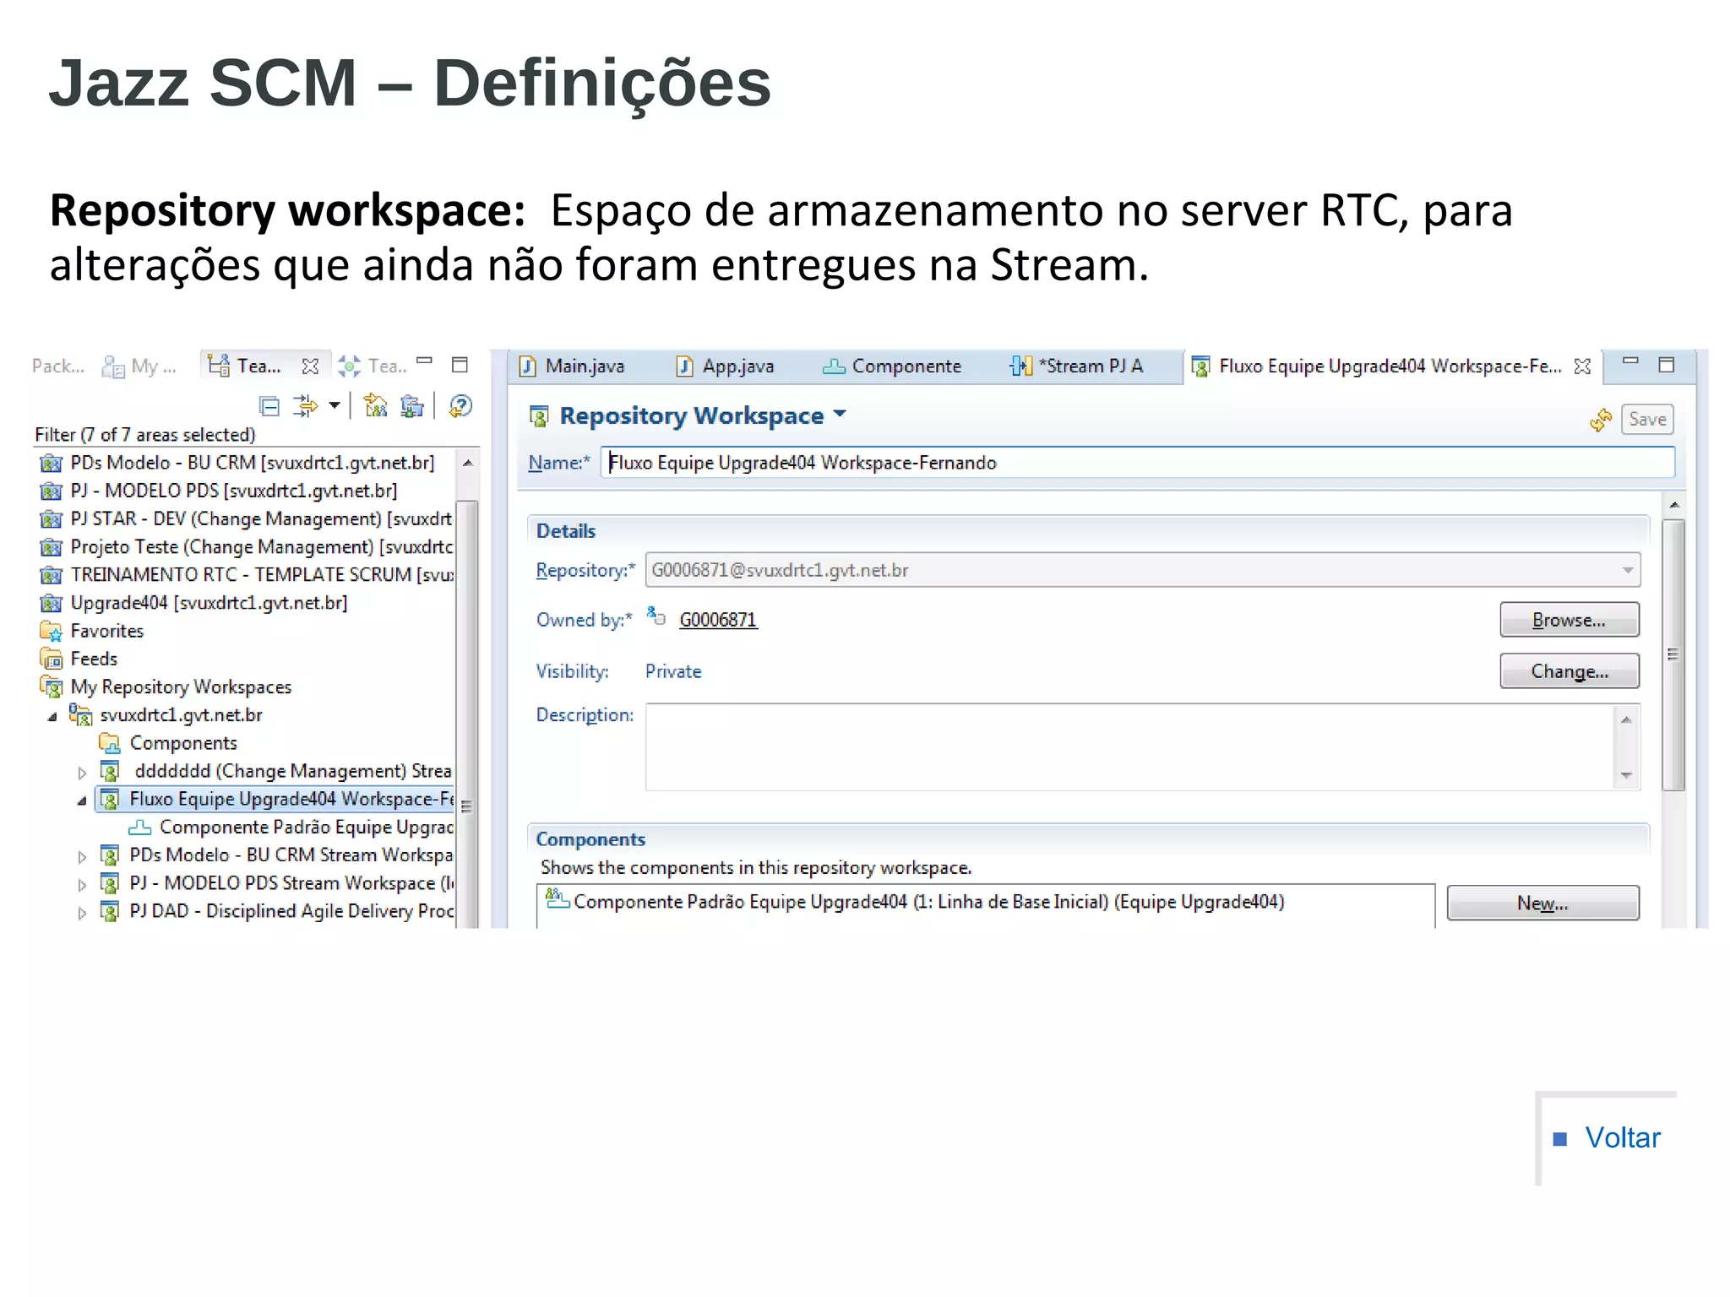Open the Pack... view tab
This screenshot has width=1730, height=1297.
tap(57, 366)
